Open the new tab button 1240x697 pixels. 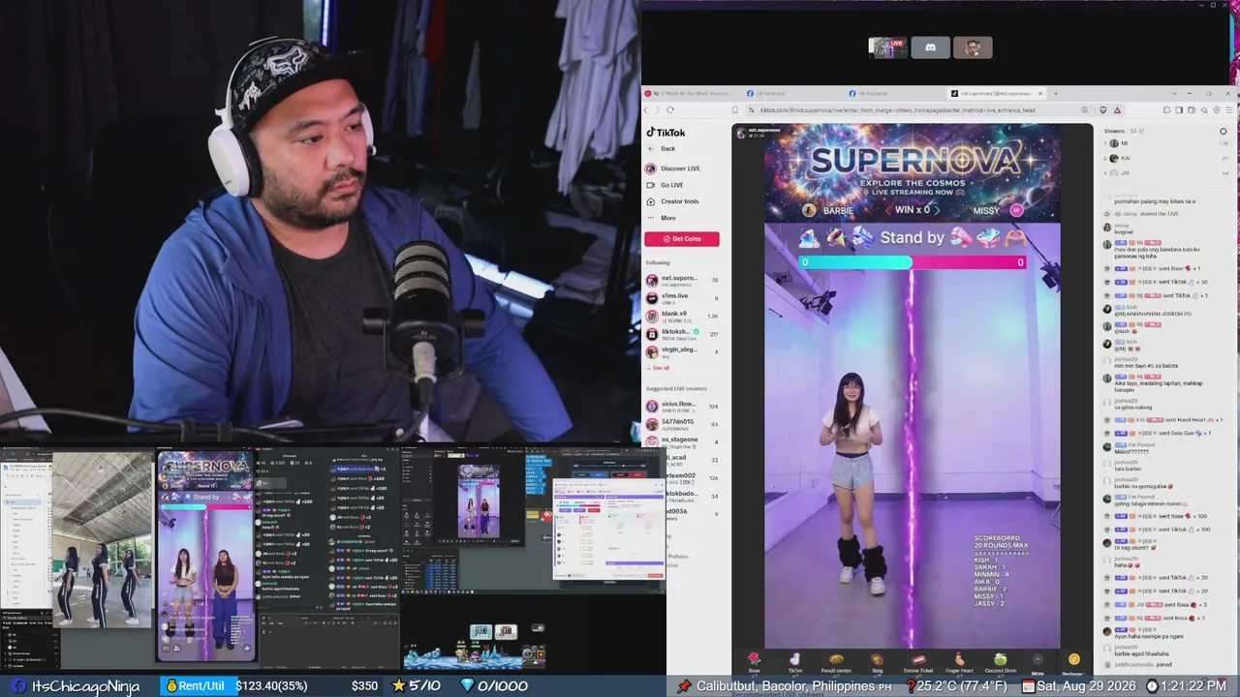[1055, 94]
